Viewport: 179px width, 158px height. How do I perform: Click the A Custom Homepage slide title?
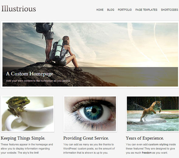[x=29, y=74]
